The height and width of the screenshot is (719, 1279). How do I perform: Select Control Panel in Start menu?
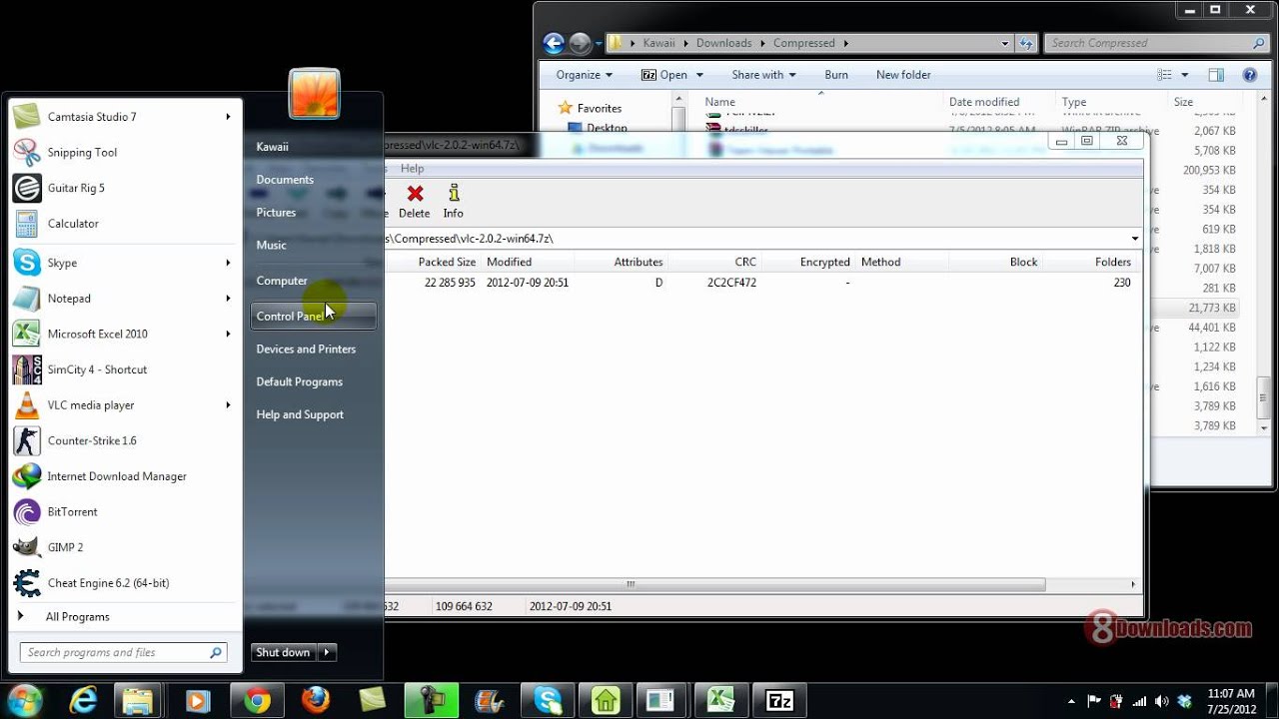click(313, 316)
